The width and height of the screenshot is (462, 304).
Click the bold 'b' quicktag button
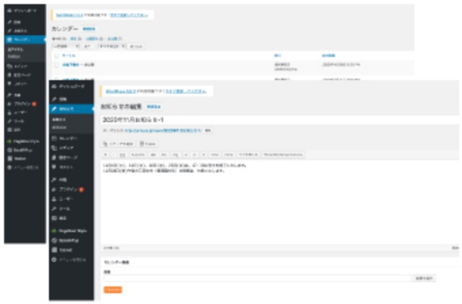[106, 155]
